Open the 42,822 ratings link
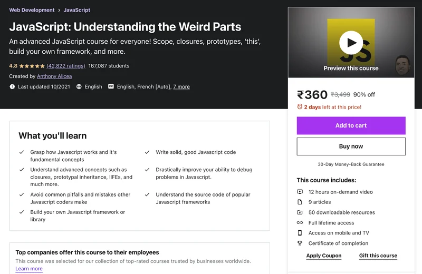The height and width of the screenshot is (274, 422). coord(66,66)
